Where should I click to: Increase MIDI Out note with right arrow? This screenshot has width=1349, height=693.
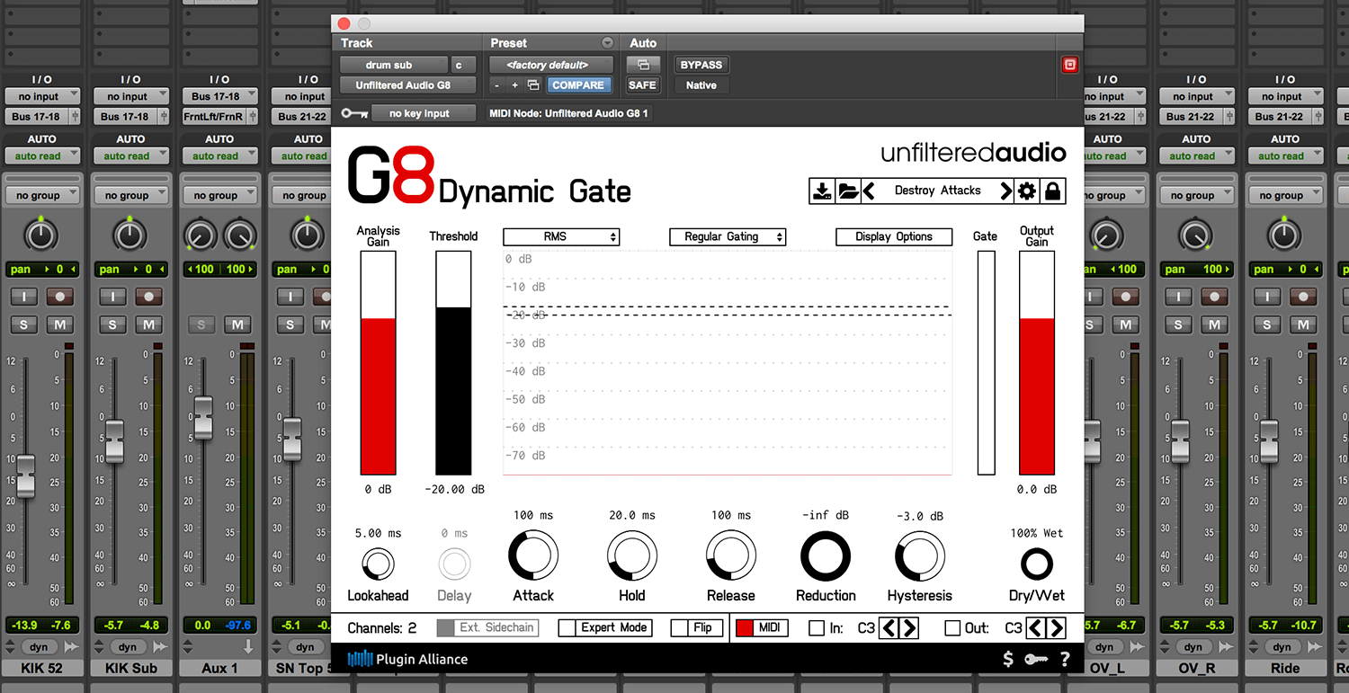click(x=1056, y=628)
